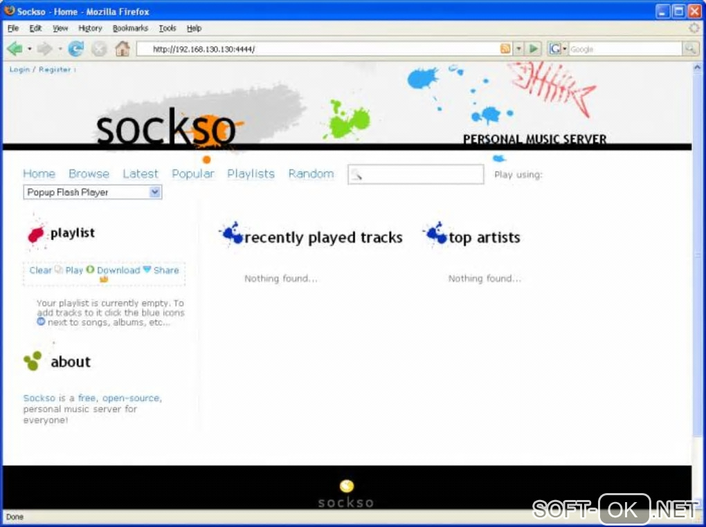Click the green about dots icon
Viewport: 706px width, 527px height.
[x=33, y=361]
